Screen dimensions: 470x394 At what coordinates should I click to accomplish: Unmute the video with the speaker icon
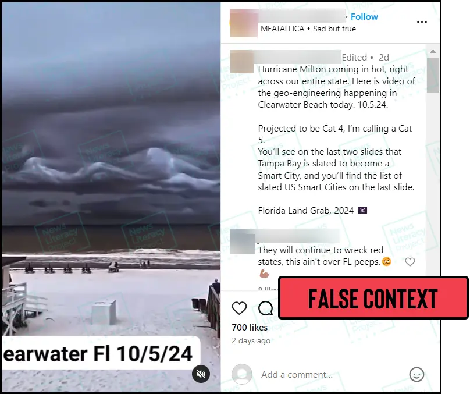pos(201,374)
